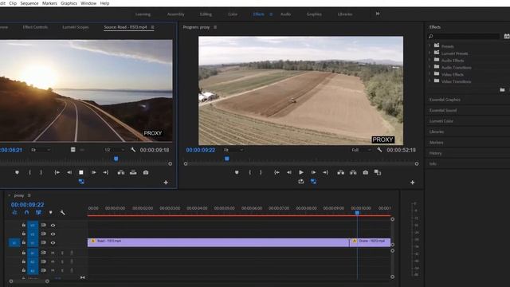This screenshot has width=510, height=287.
Task: Step forward one frame in Program monitor
Action: coord(313,172)
